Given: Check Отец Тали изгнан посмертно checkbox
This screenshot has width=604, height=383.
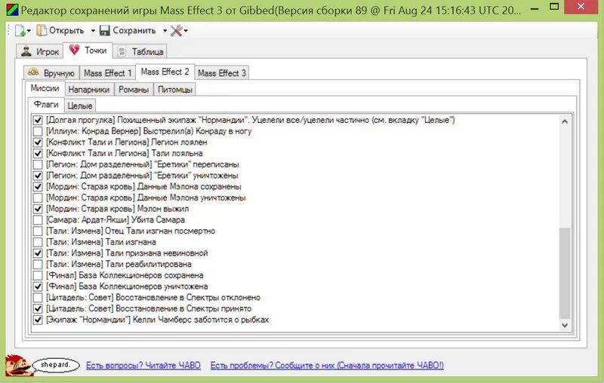Looking at the screenshot, I should pyautogui.click(x=37, y=231).
